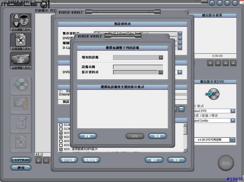Browse for the 暫存資料夾 temp folder
This screenshot has height=182, width=244.
tap(180, 33)
